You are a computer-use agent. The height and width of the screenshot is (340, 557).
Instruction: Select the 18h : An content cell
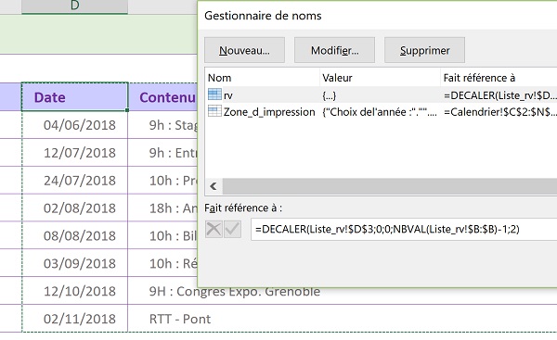point(162,208)
